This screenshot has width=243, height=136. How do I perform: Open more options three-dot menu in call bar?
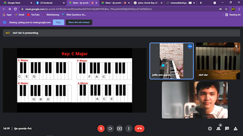click(129, 129)
